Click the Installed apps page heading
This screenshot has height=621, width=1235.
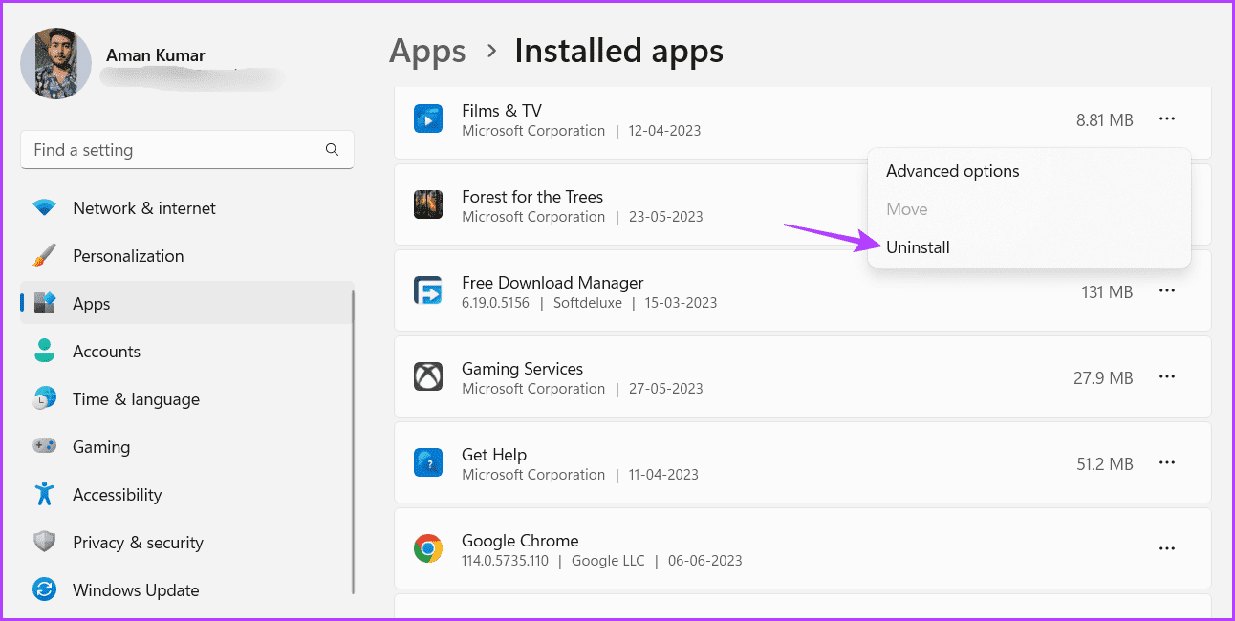click(619, 52)
